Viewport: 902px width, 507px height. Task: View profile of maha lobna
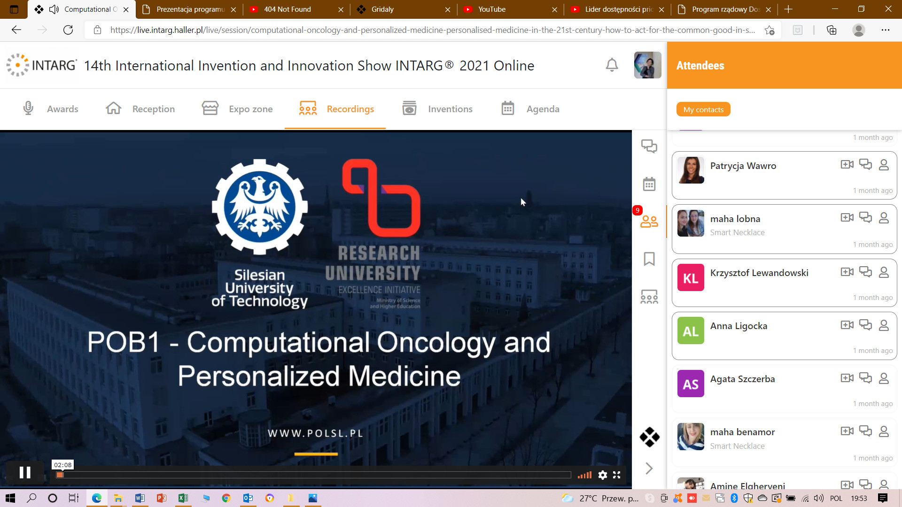point(884,218)
